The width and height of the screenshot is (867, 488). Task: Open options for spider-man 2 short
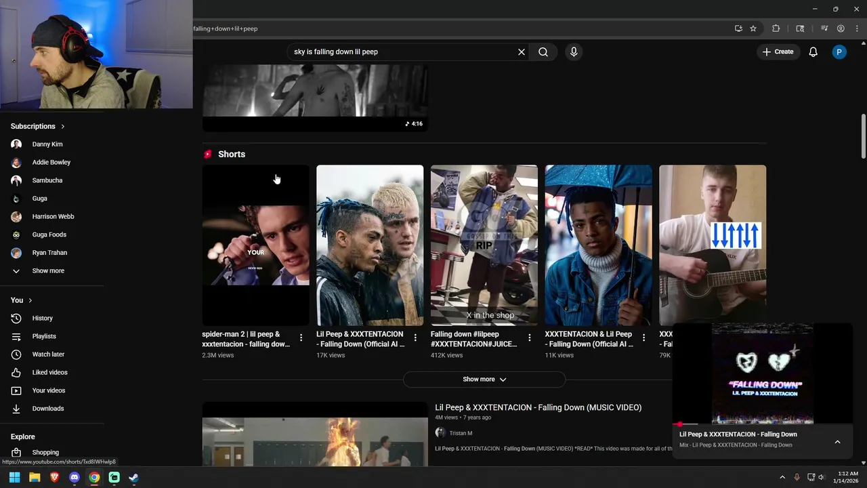(301, 337)
